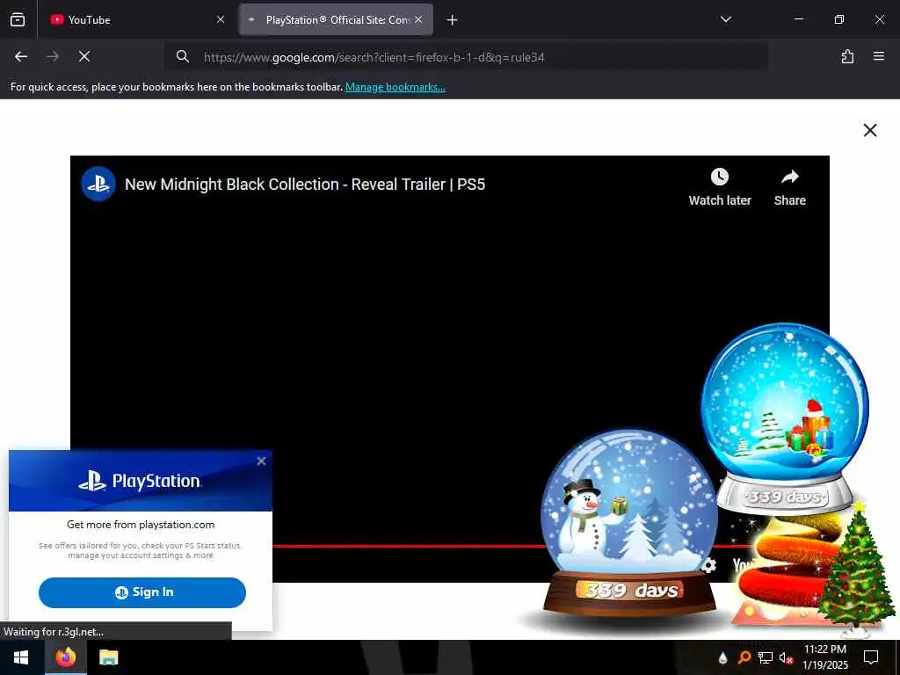This screenshot has height=675, width=900.
Task: Close the PlayStation Official Site tab
Action: (418, 19)
